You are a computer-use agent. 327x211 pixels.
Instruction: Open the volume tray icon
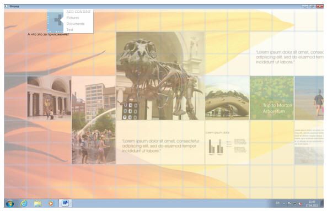(x=300, y=204)
